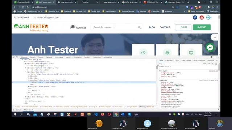
Task: Click the Anh Tester logo
Action: coord(31,27)
